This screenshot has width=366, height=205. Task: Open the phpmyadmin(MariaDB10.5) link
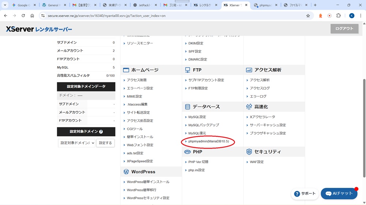(208, 141)
